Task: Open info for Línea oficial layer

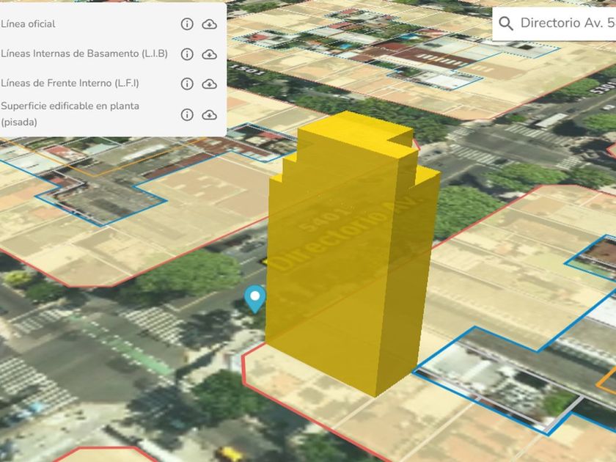Action: pos(187,24)
